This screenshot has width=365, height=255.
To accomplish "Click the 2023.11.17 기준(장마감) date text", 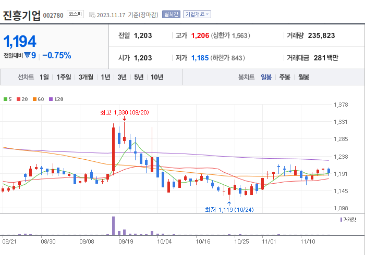I will 127,15.
